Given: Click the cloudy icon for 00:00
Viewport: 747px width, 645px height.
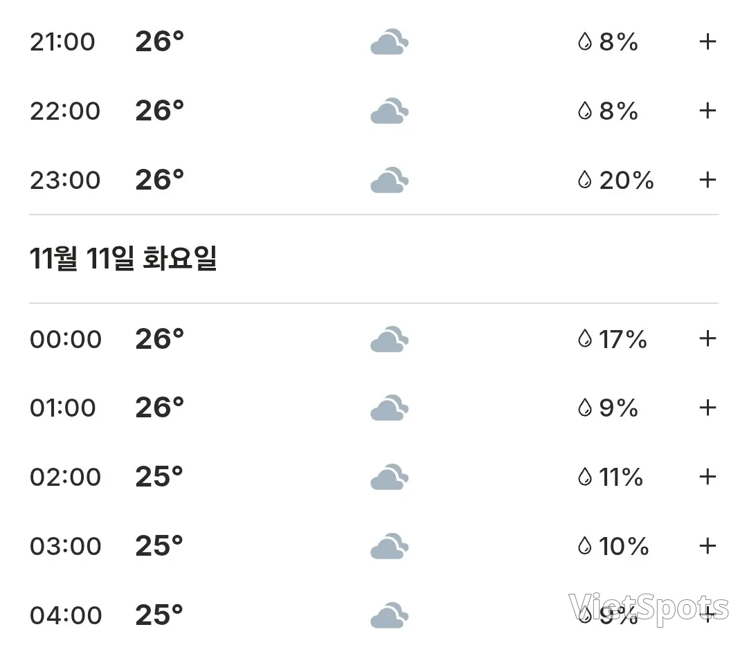Looking at the screenshot, I should tap(389, 339).
